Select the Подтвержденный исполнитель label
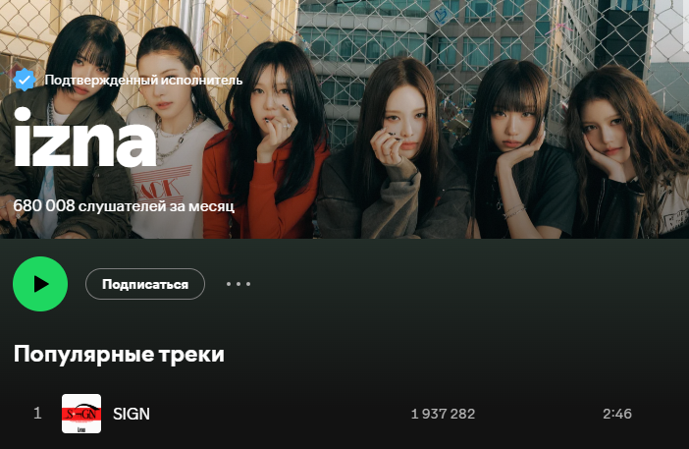 coord(143,80)
